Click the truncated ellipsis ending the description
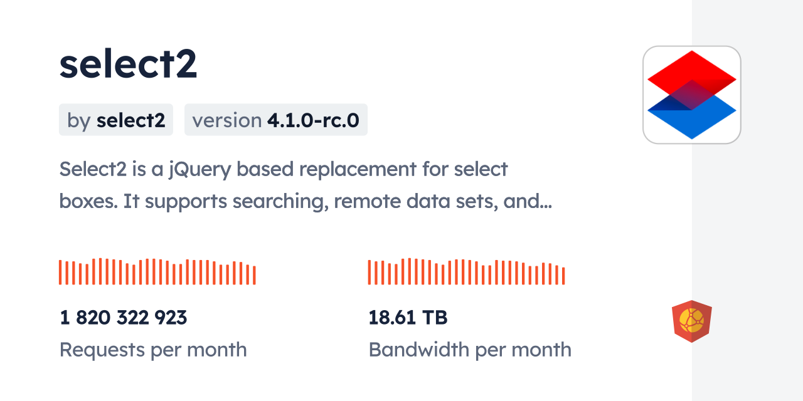 coord(546,202)
